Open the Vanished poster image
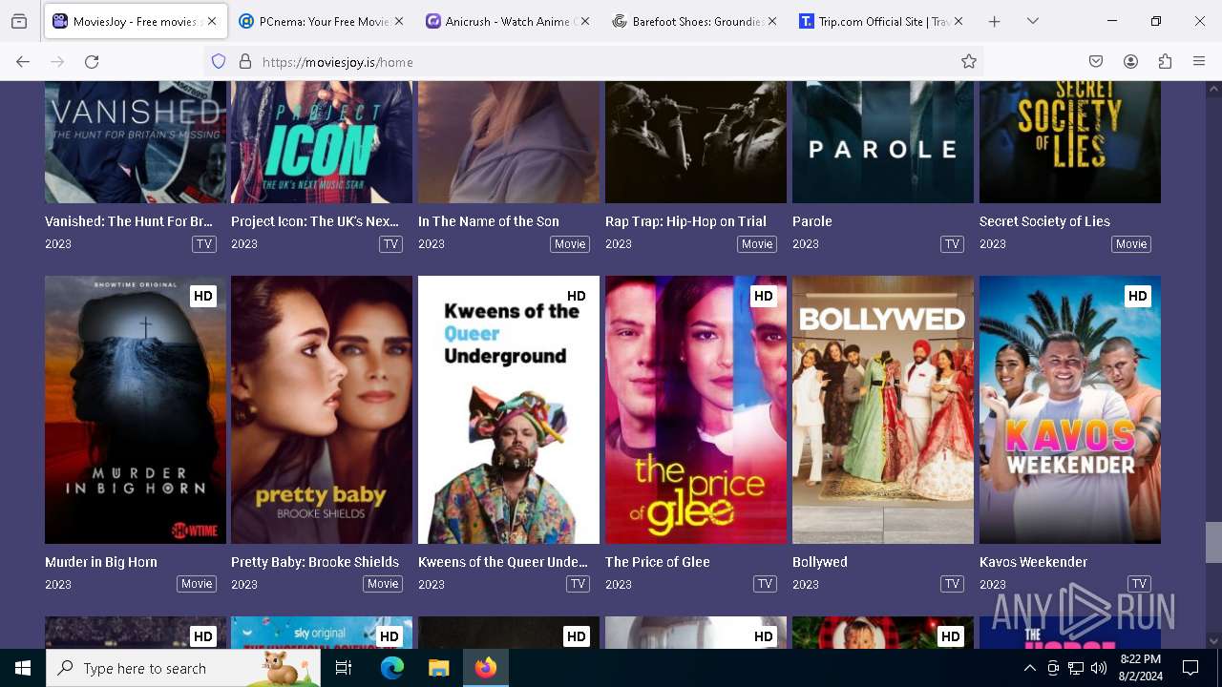This screenshot has width=1222, height=687. tap(136, 142)
